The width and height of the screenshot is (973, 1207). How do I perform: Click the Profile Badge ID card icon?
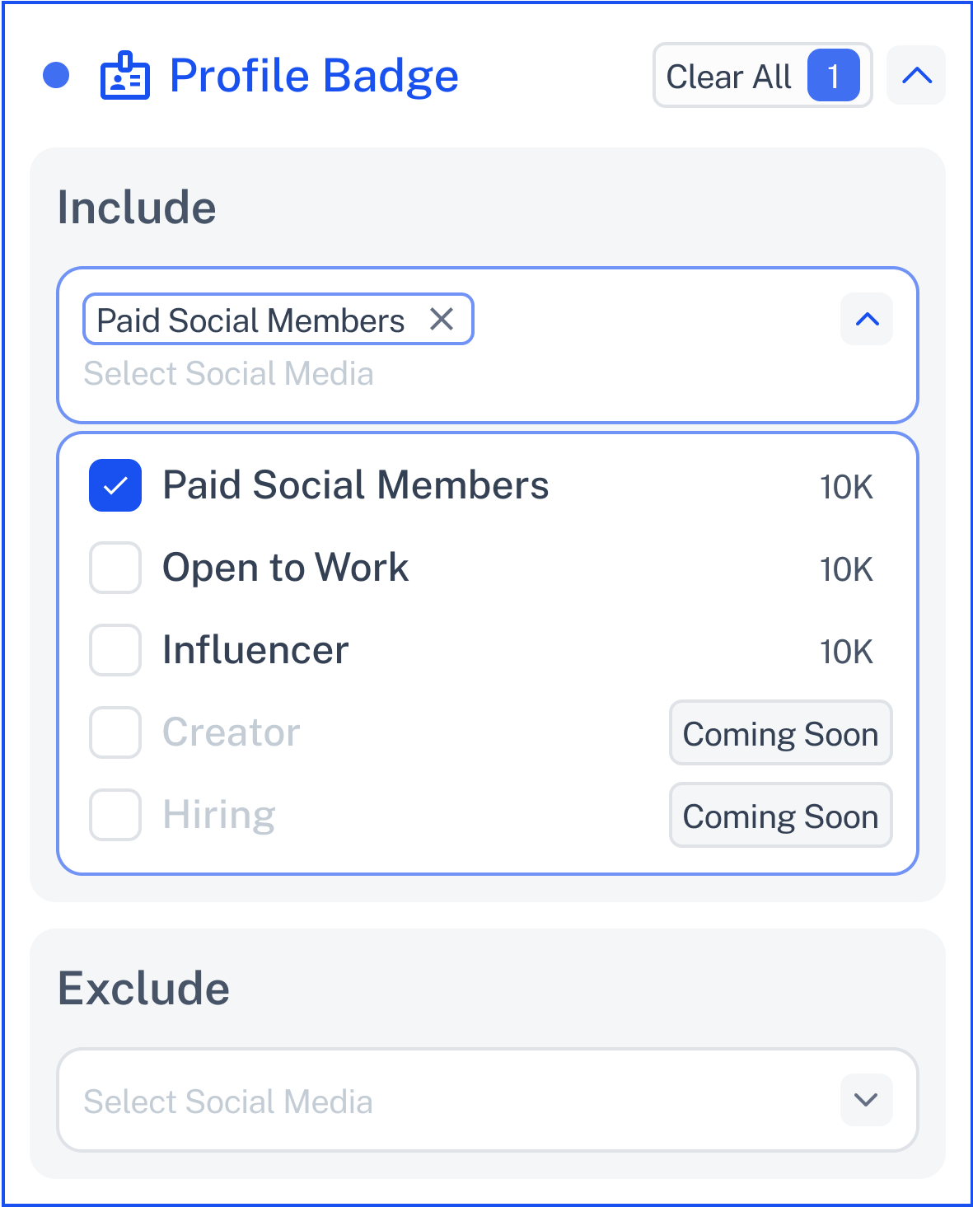coord(124,76)
